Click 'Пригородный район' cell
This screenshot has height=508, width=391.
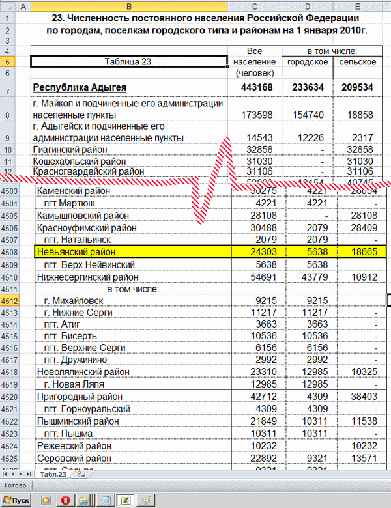[133, 397]
